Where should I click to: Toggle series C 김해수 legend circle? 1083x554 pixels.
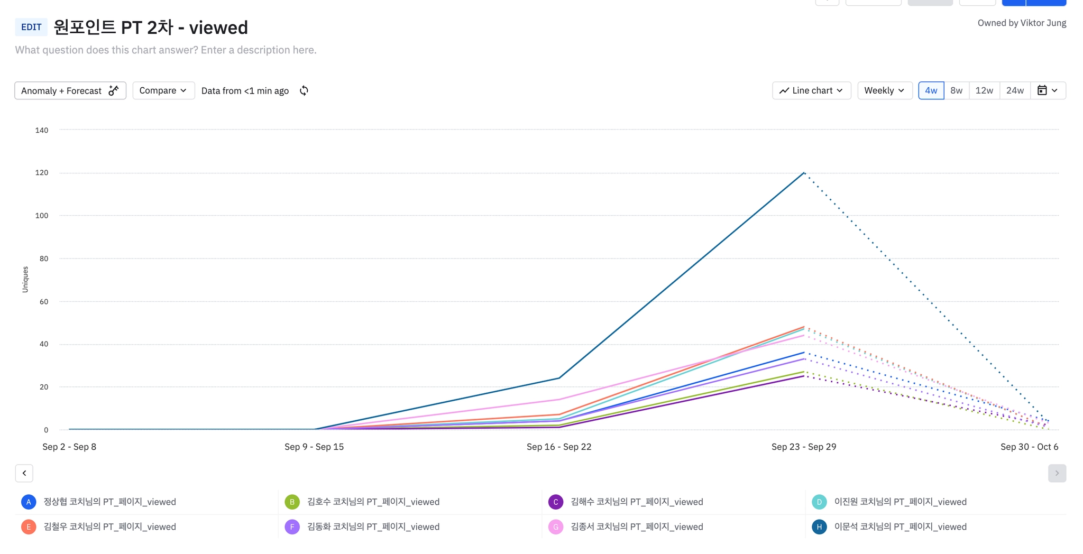(x=556, y=502)
